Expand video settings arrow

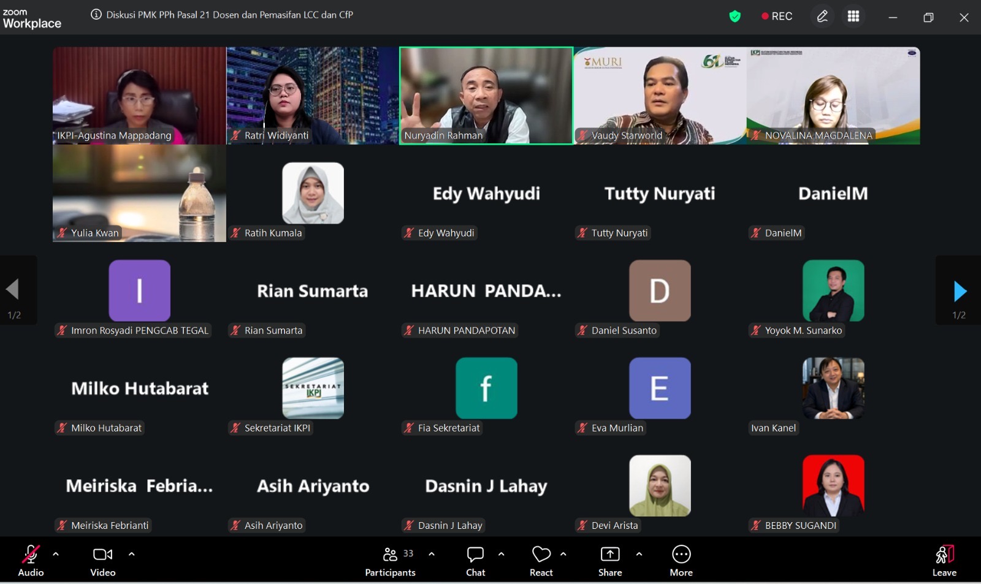131,554
